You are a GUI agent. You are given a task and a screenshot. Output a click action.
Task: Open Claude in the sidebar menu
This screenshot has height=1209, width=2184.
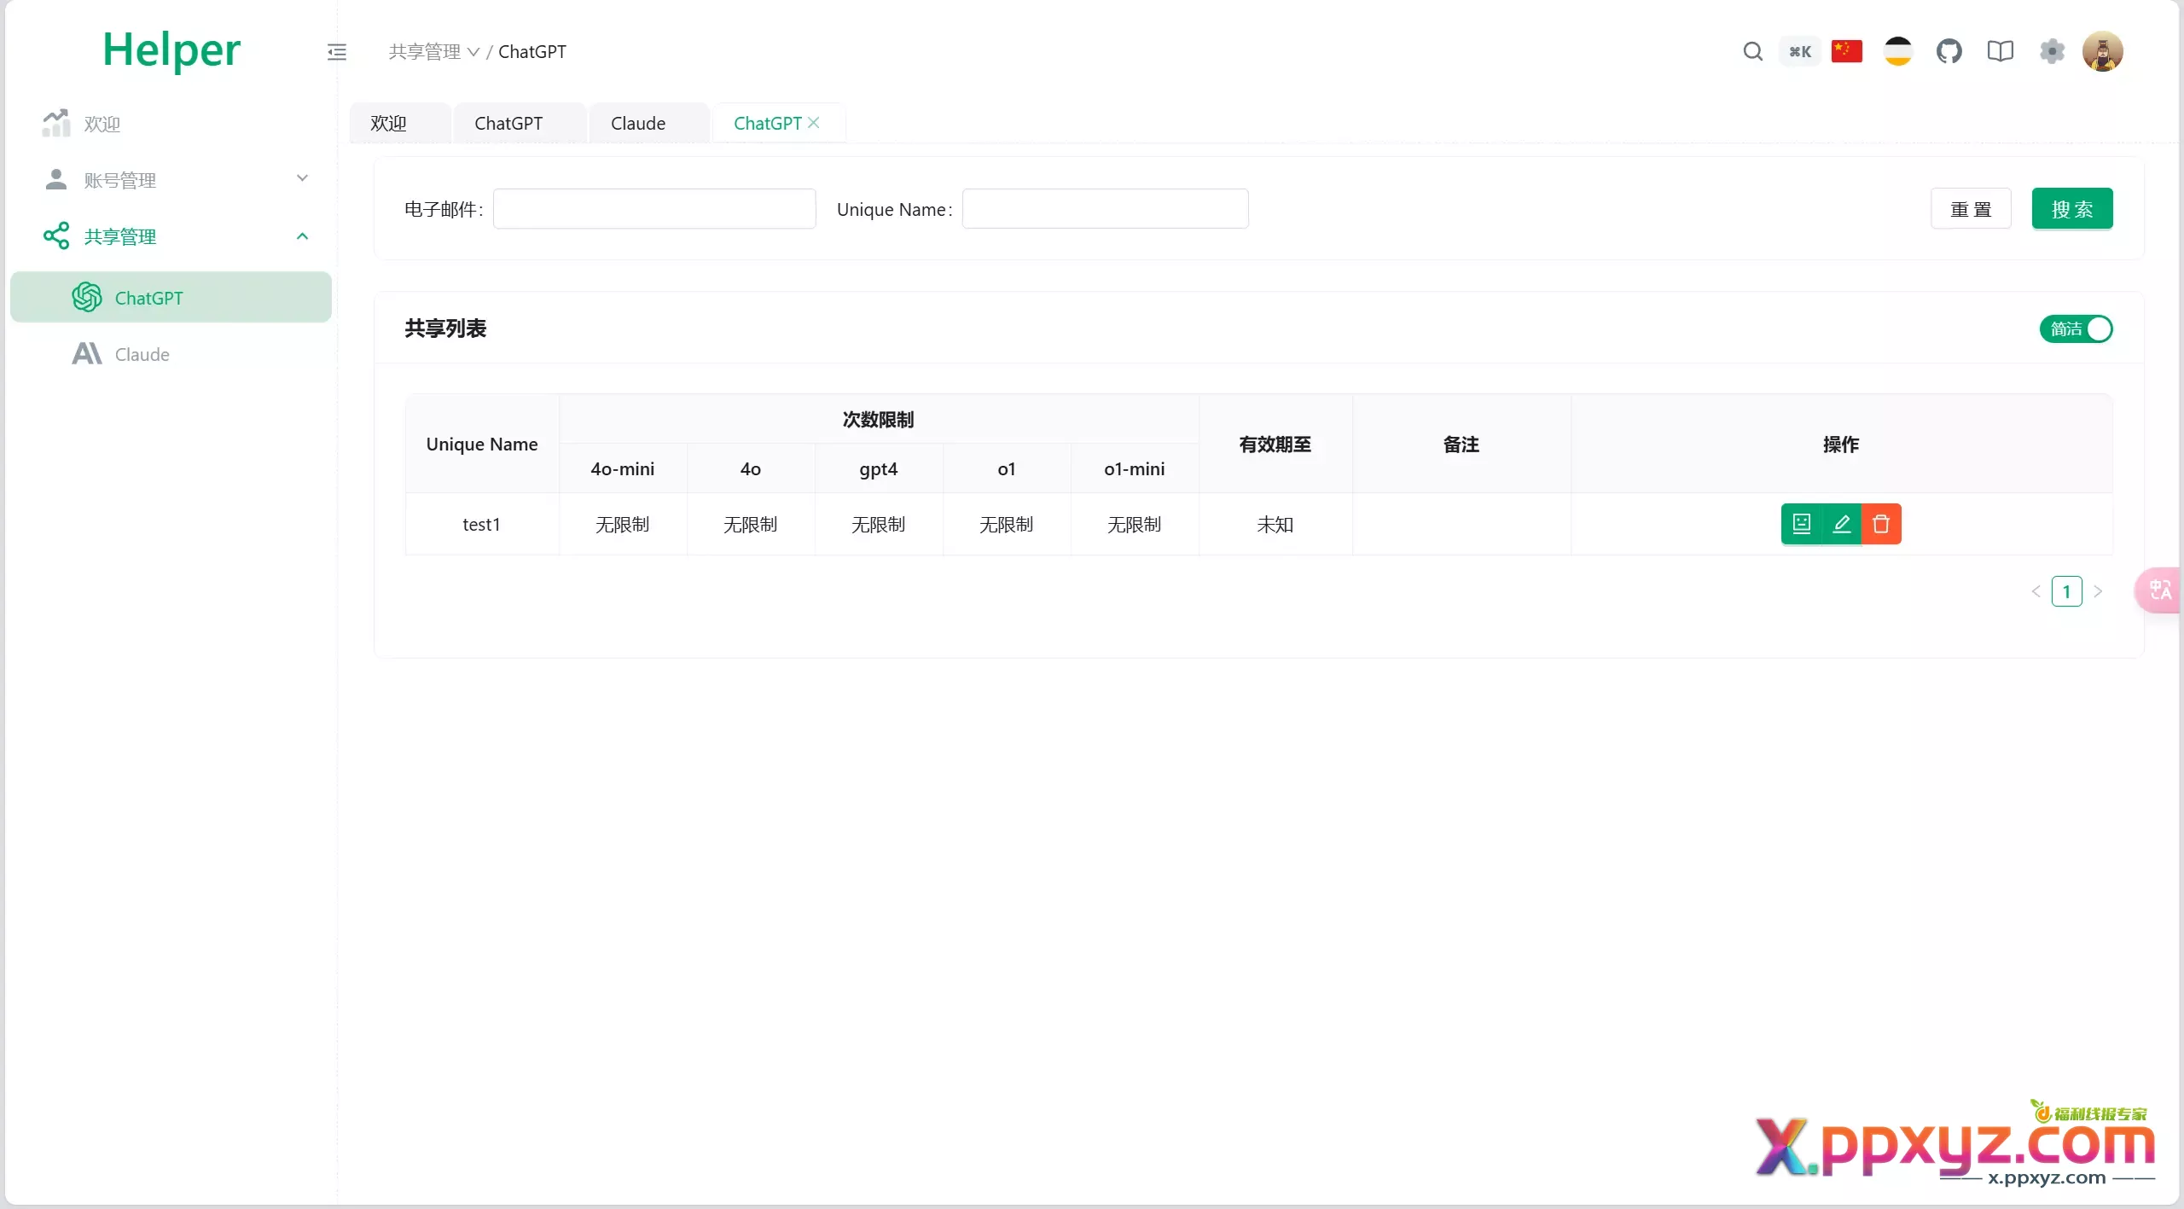click(171, 354)
